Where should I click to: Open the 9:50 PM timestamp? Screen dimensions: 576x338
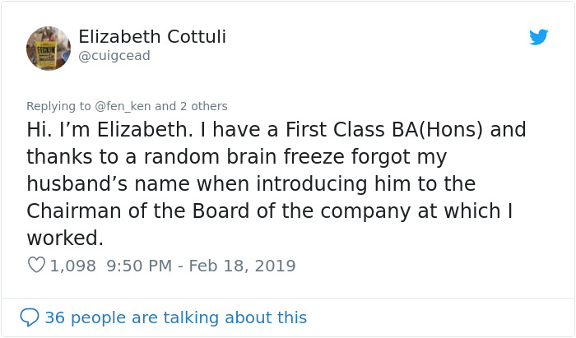point(138,266)
